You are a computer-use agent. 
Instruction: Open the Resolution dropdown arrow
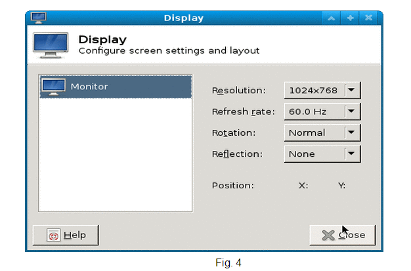pos(351,90)
